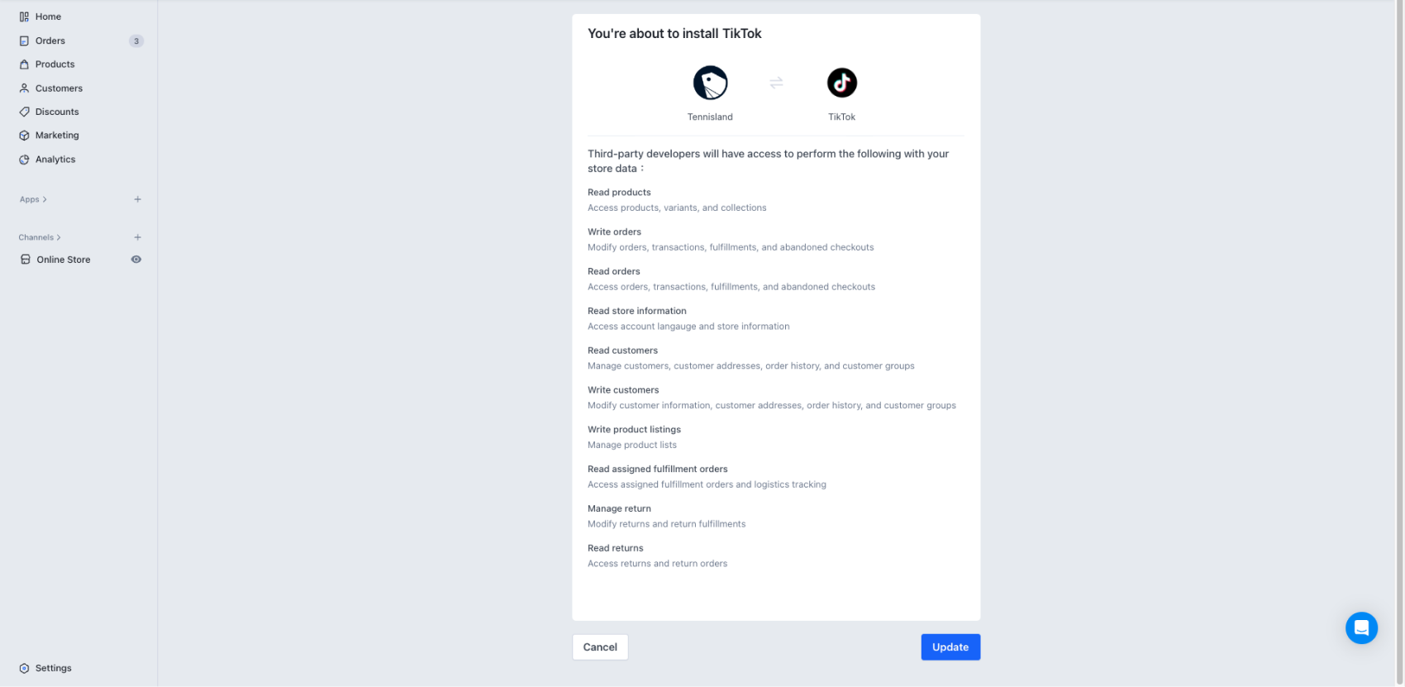Viewport: 1405px width, 687px height.
Task: Add a new app with plus icon
Action: [138, 199]
